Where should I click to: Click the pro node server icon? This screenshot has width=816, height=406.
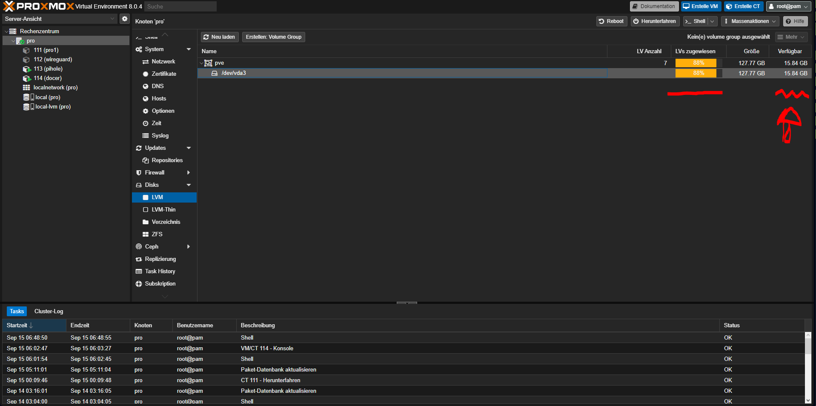pos(20,41)
